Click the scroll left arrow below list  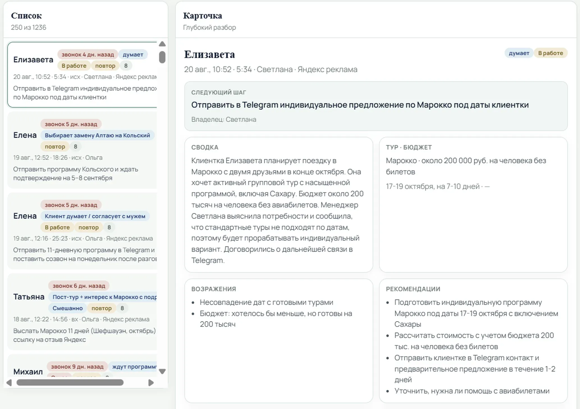click(x=9, y=383)
